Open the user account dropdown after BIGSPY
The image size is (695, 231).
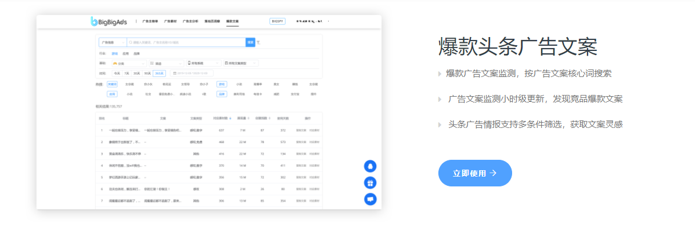coord(313,21)
